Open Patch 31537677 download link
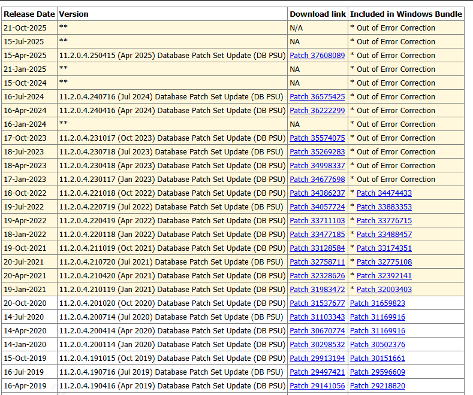473x395 pixels. [x=317, y=303]
